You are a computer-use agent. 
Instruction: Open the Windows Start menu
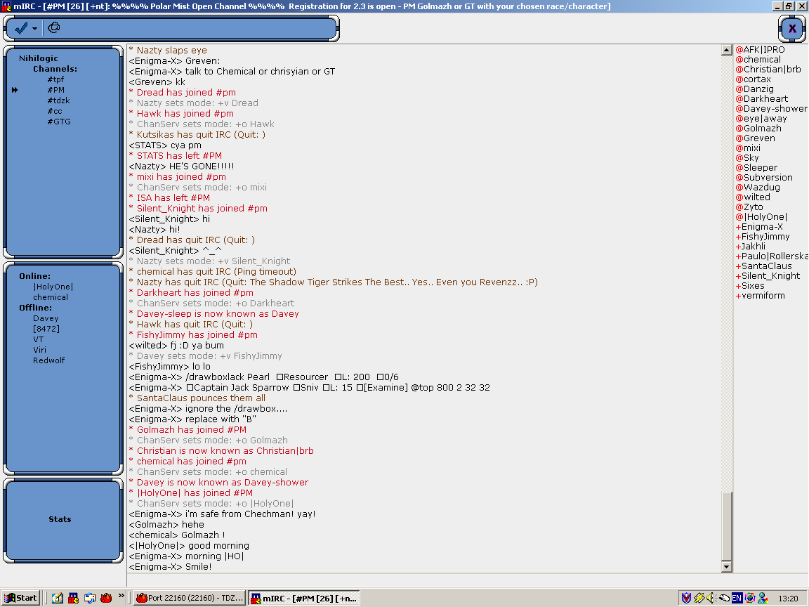point(20,599)
